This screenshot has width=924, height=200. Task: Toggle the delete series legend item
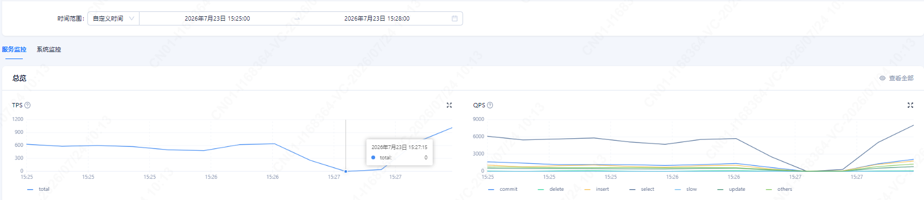click(550, 189)
